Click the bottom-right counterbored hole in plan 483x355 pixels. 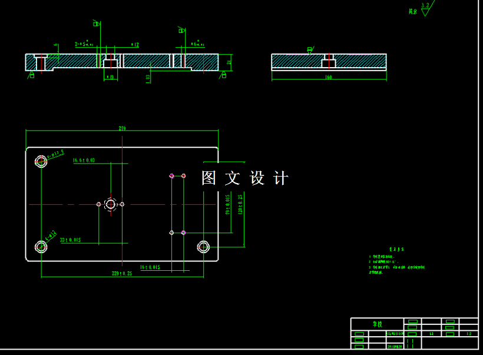(203, 247)
